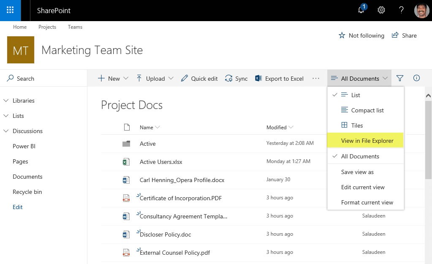Open the filter pane funnel icon
Image resolution: width=432 pixels, height=264 pixels.
click(399, 78)
